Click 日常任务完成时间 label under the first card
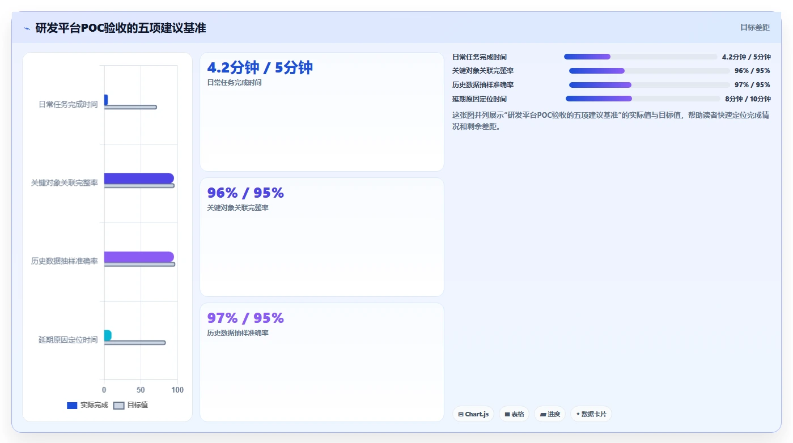 pyautogui.click(x=235, y=83)
